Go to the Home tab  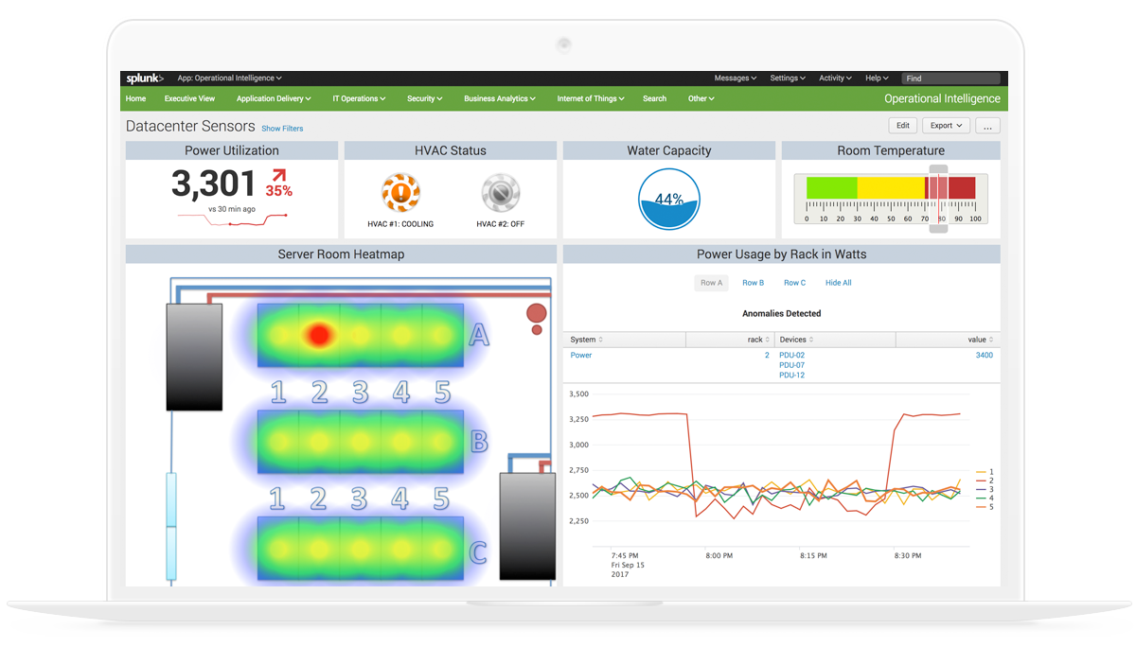(x=136, y=98)
